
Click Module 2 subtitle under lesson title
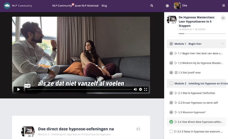pos(74,134)
